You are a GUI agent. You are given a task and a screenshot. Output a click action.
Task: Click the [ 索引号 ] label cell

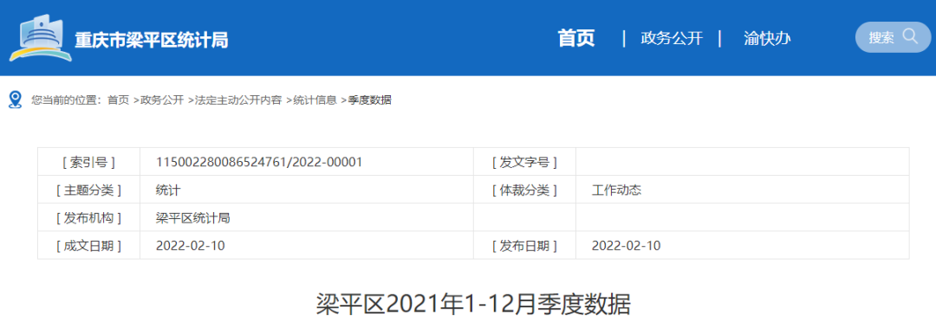(89, 162)
